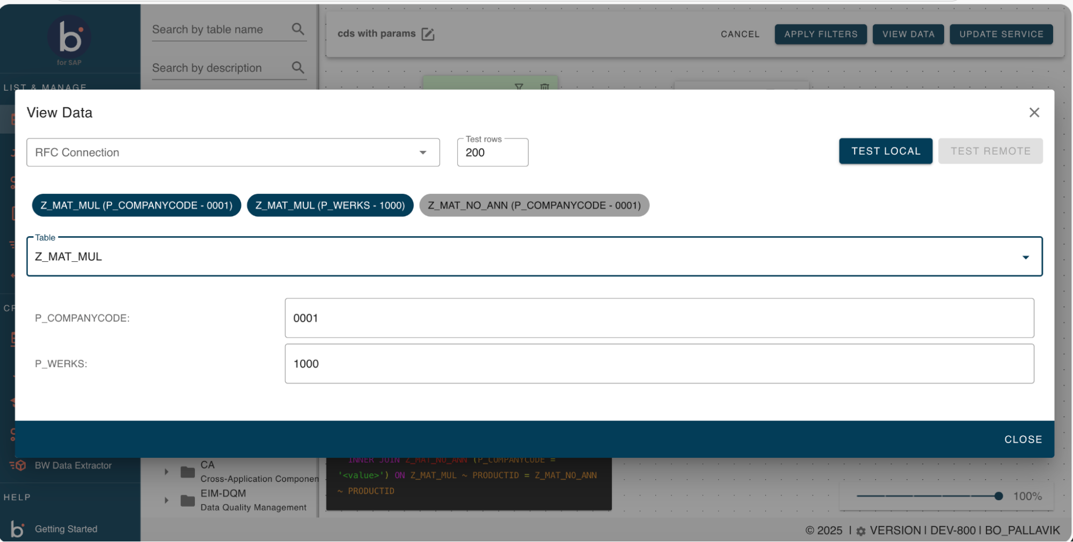
Task: Click CLOSE in the dialog footer
Action: 1023,439
